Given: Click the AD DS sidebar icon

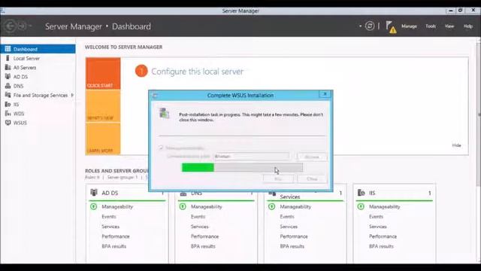Looking at the screenshot, I should [x=8, y=77].
